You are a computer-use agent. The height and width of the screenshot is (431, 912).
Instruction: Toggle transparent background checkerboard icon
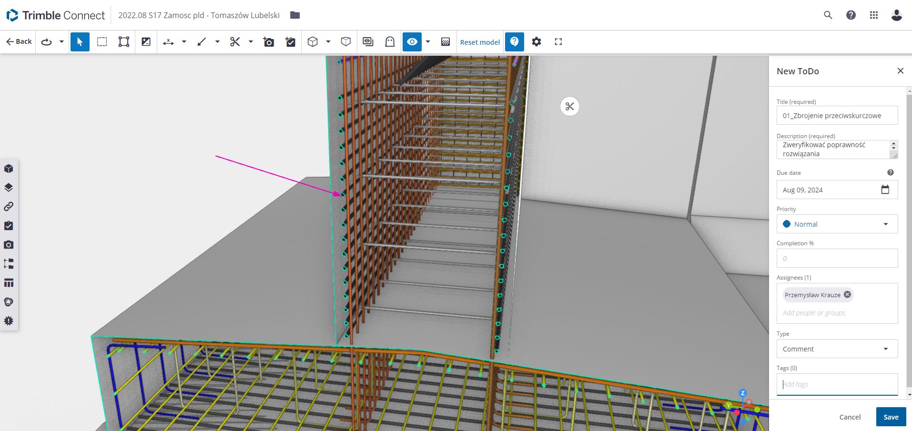pyautogui.click(x=446, y=42)
